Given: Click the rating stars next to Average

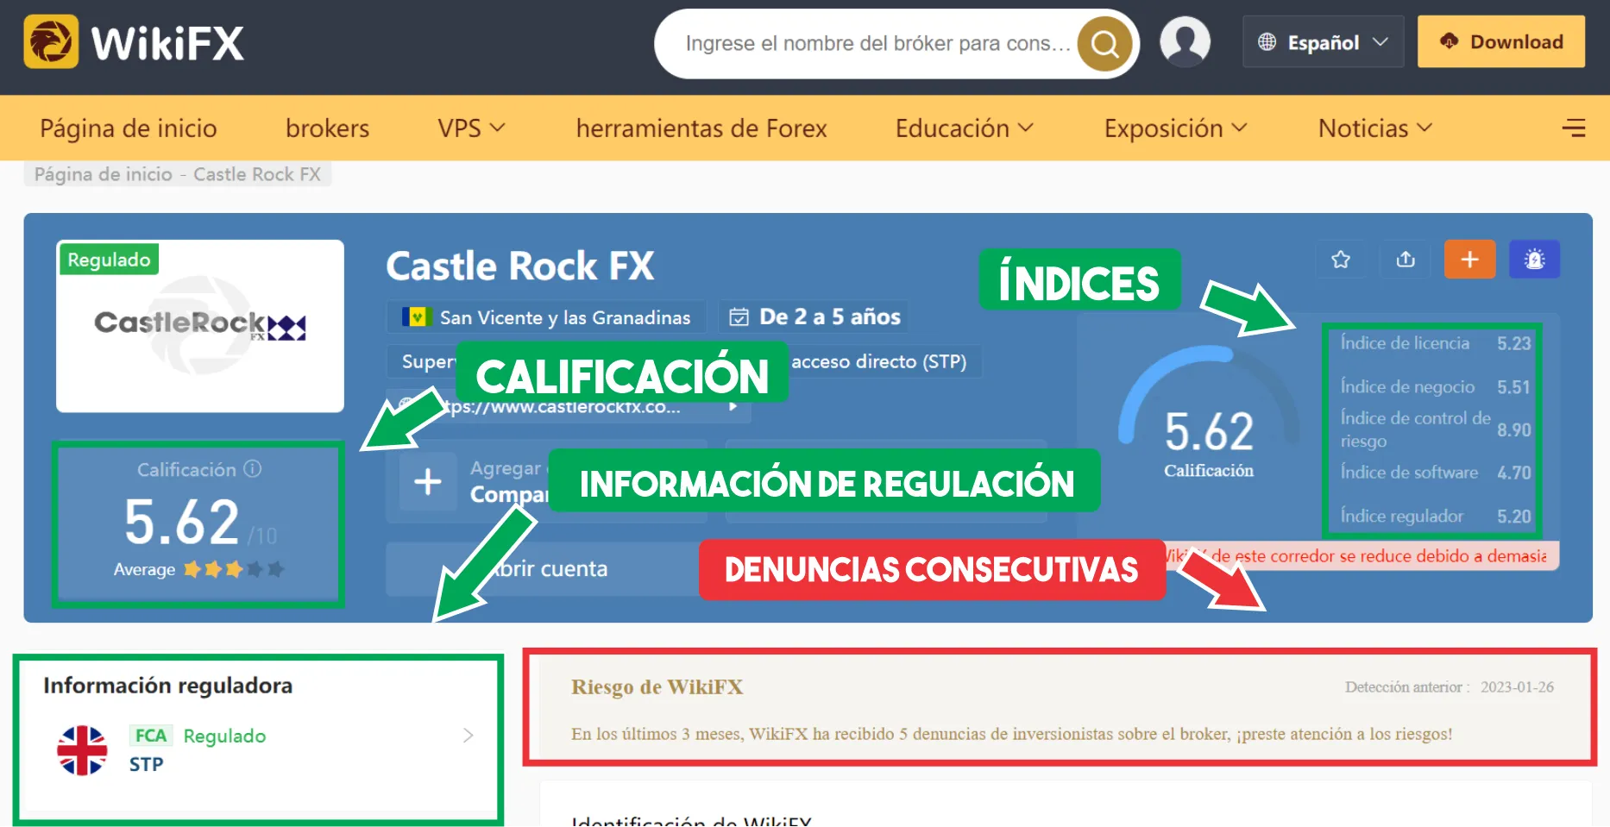Looking at the screenshot, I should [x=234, y=569].
